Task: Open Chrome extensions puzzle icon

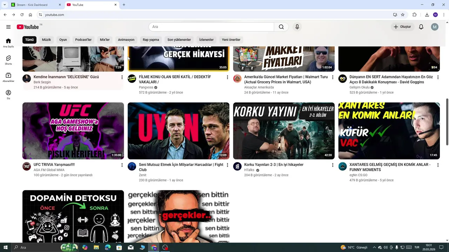Action: pyautogui.click(x=414, y=15)
